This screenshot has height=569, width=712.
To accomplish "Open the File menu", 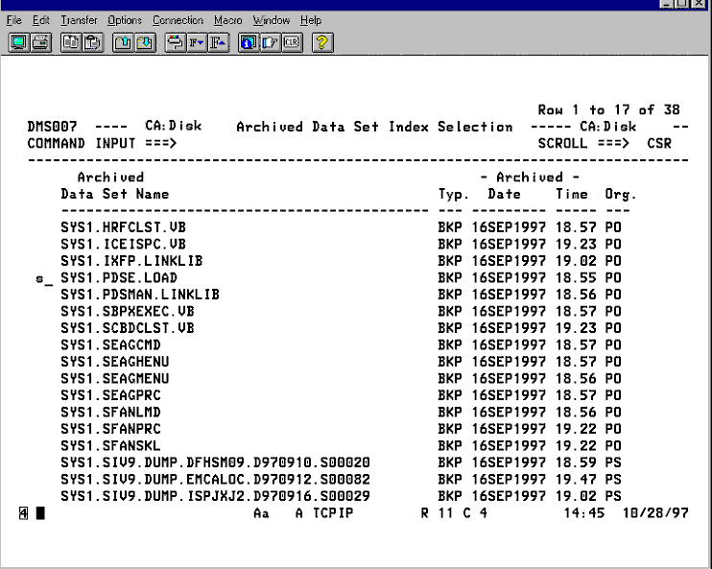I will [x=14, y=20].
